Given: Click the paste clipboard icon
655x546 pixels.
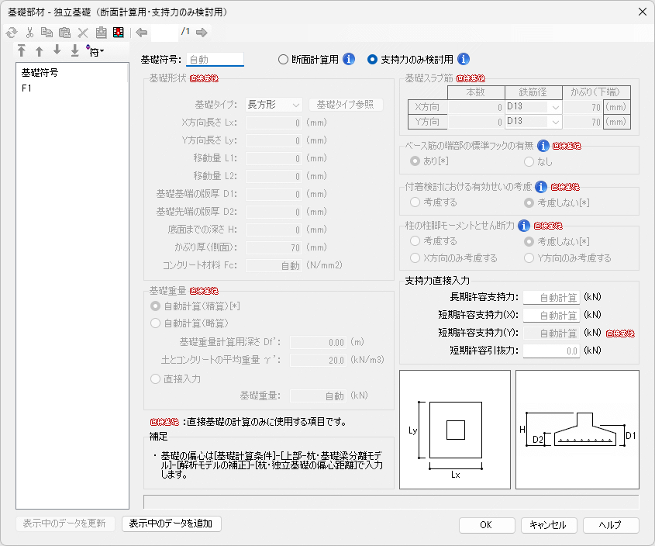Looking at the screenshot, I should (x=65, y=33).
